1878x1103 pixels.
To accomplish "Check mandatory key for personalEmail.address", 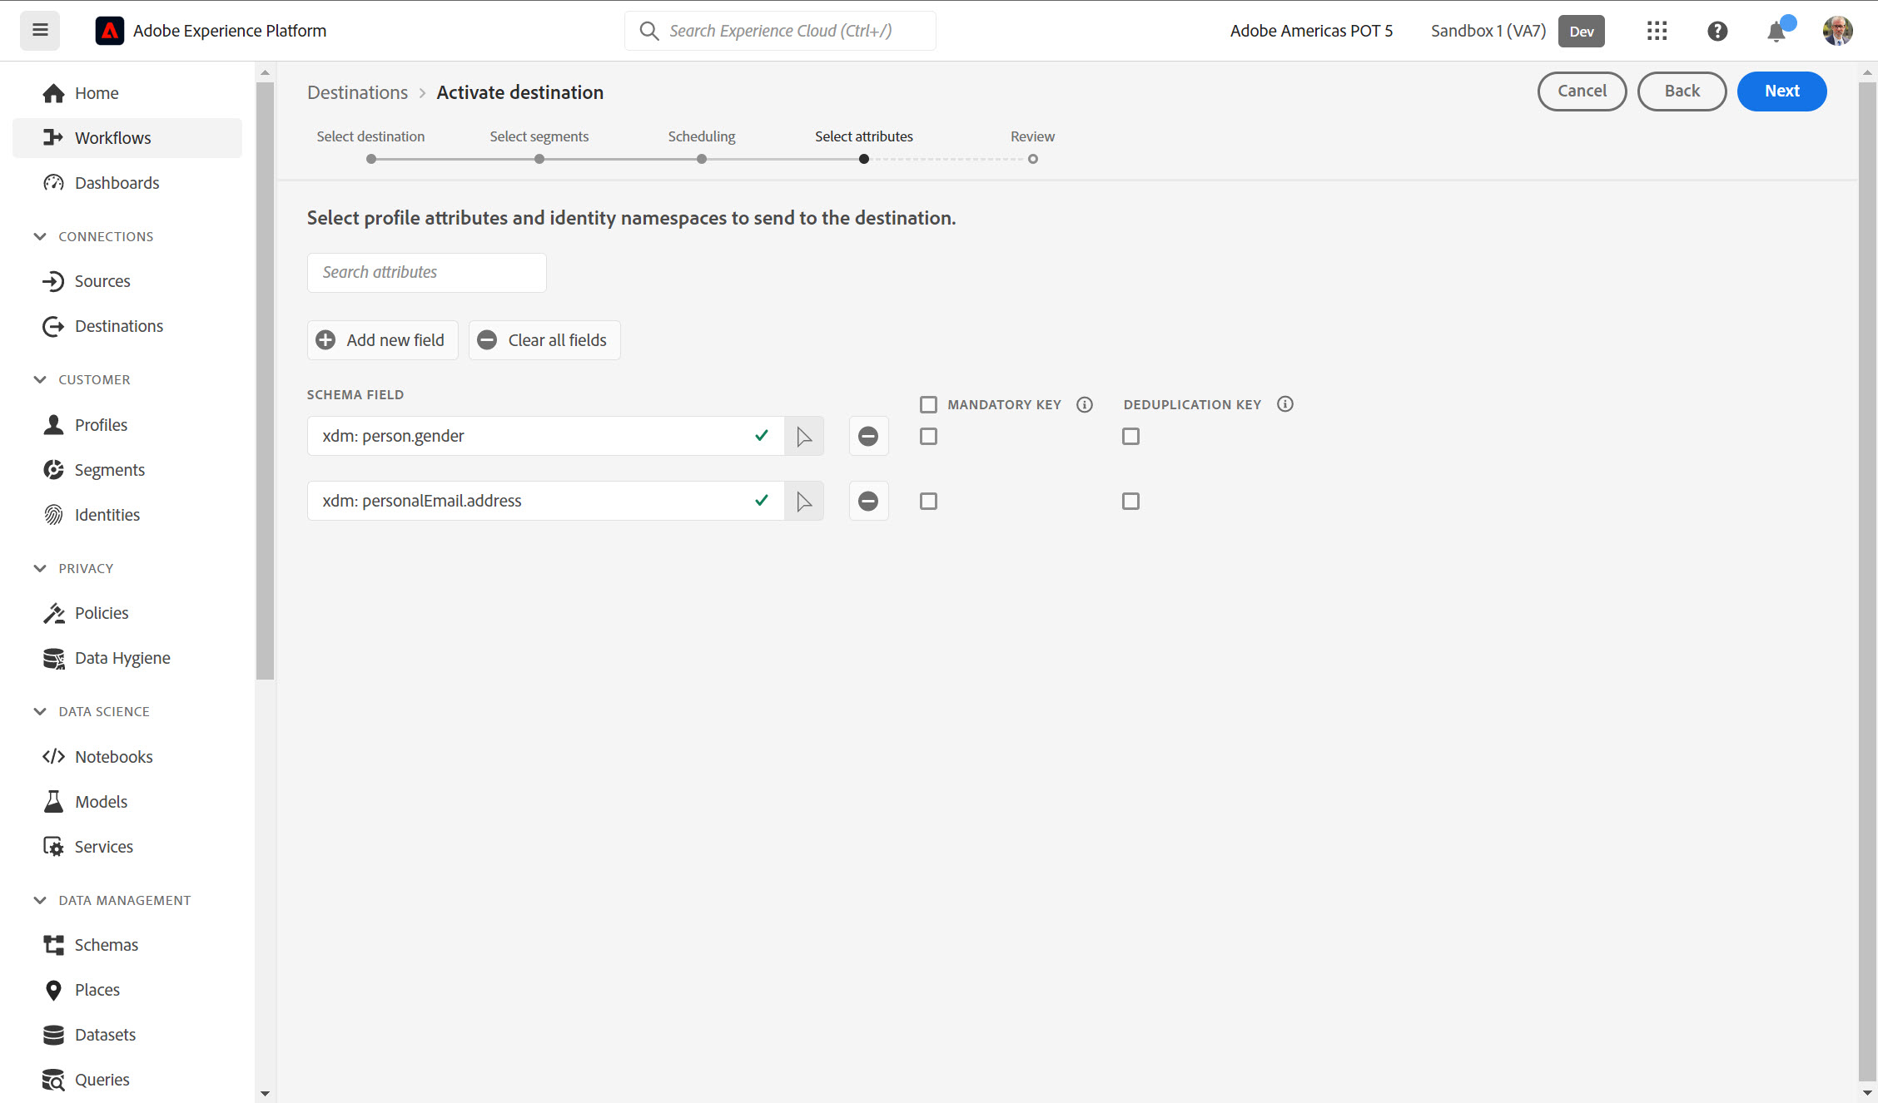I will click(x=928, y=501).
